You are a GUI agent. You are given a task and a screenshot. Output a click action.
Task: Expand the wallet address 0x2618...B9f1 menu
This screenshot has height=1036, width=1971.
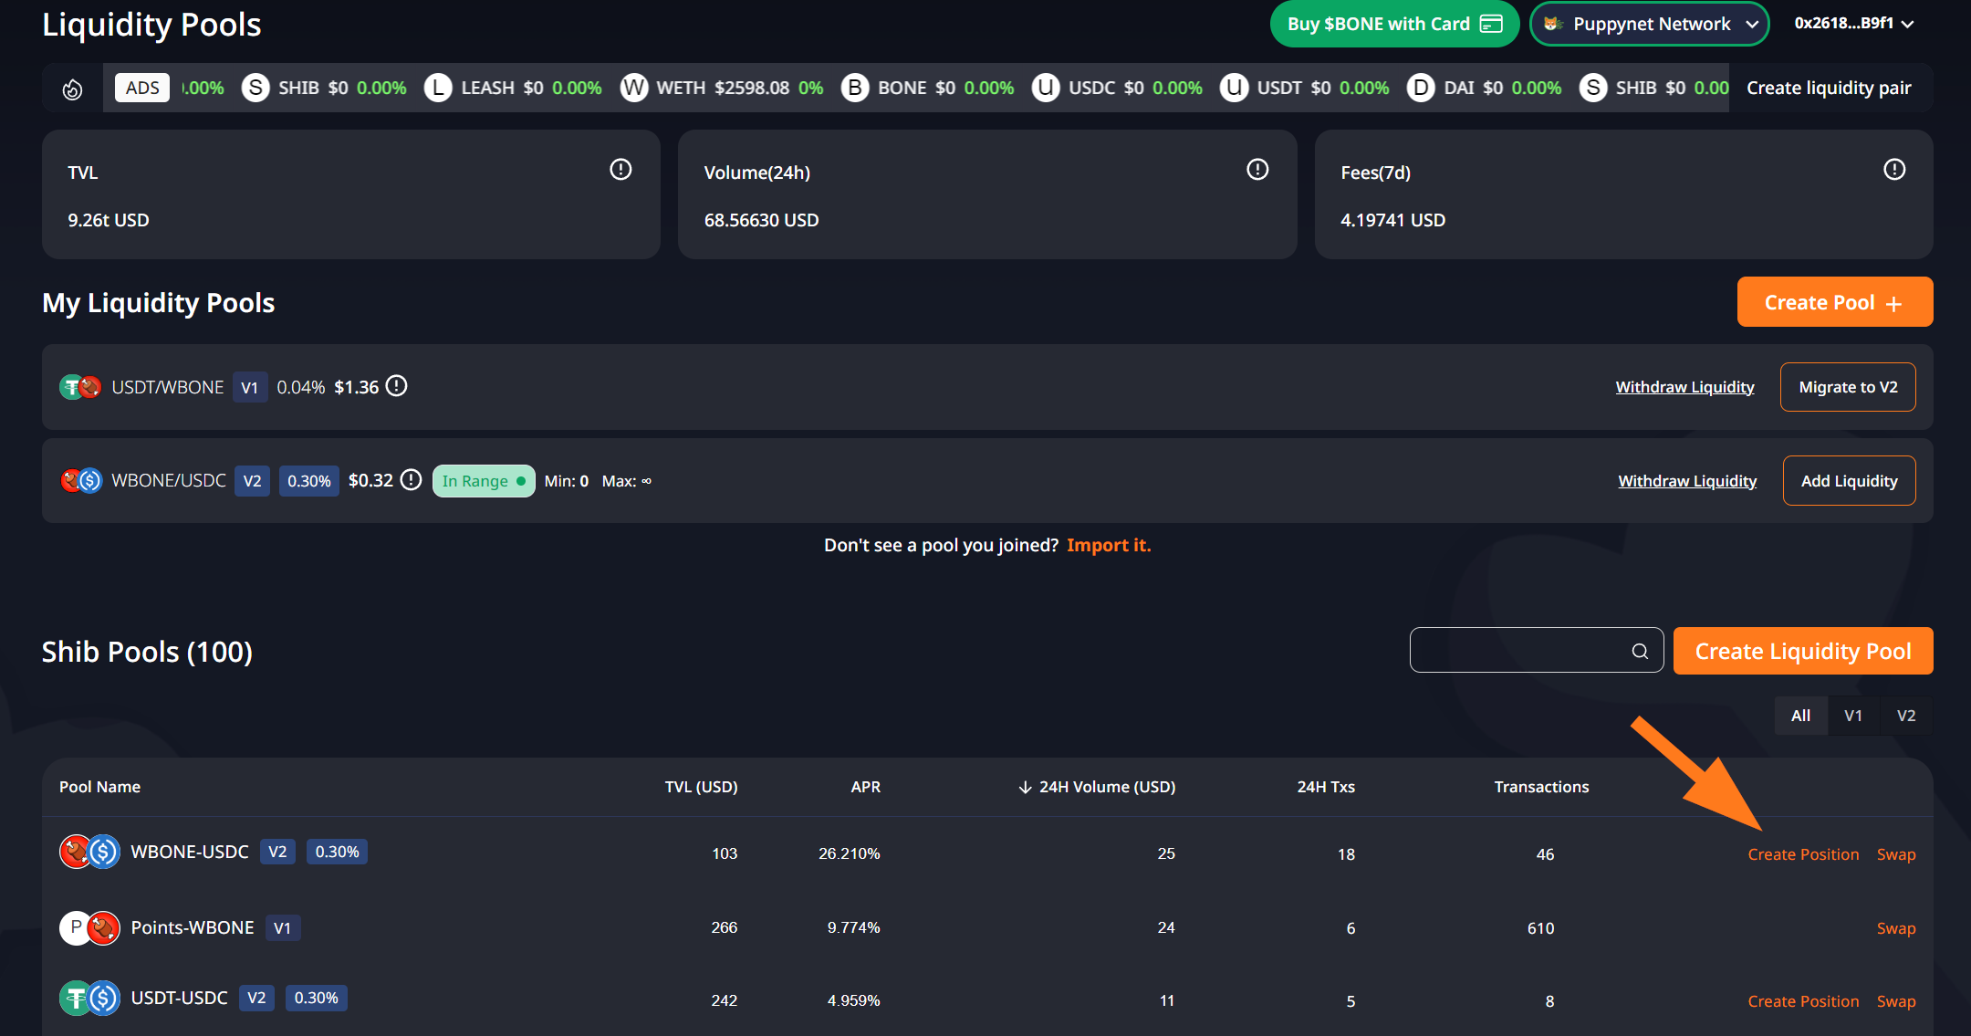point(1853,24)
